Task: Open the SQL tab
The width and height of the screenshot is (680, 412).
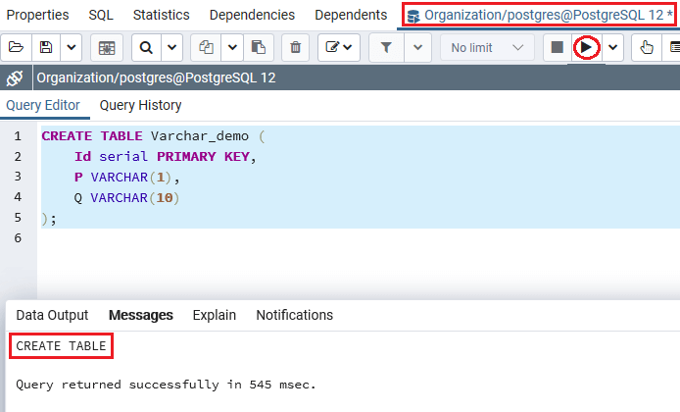Action: click(x=101, y=15)
